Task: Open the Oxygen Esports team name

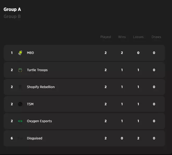Action: click(x=39, y=121)
